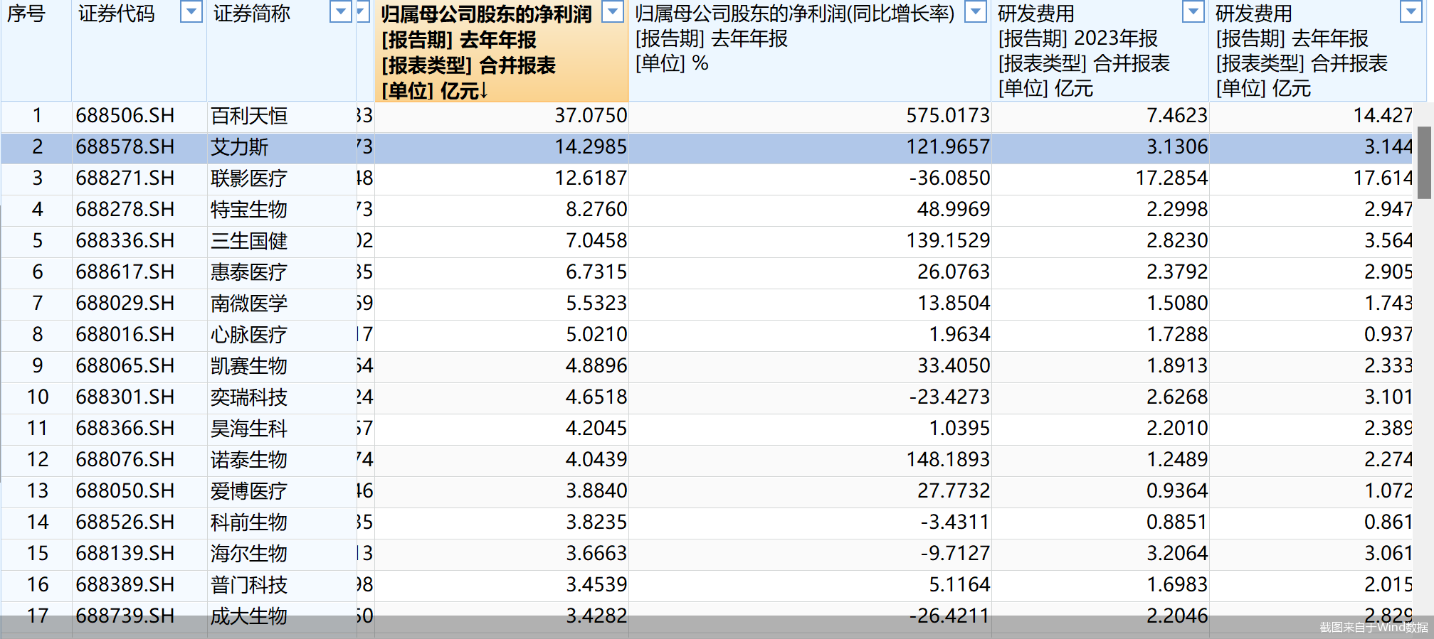This screenshot has width=1434, height=639.
Task: Click growth rate value 1.9634
Action: click(x=959, y=335)
